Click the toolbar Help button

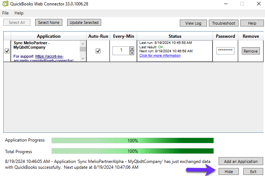click(252, 23)
